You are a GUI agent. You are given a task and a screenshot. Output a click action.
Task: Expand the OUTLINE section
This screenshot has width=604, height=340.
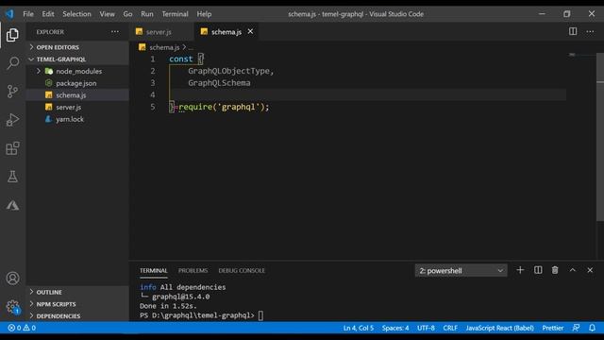click(x=77, y=292)
